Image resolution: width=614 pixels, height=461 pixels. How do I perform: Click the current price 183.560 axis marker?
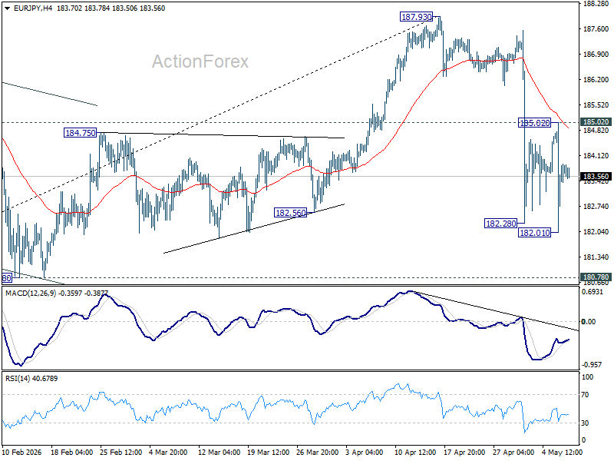pos(596,177)
